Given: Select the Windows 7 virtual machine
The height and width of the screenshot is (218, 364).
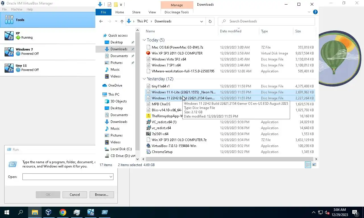Looking at the screenshot, I should coord(47,52).
